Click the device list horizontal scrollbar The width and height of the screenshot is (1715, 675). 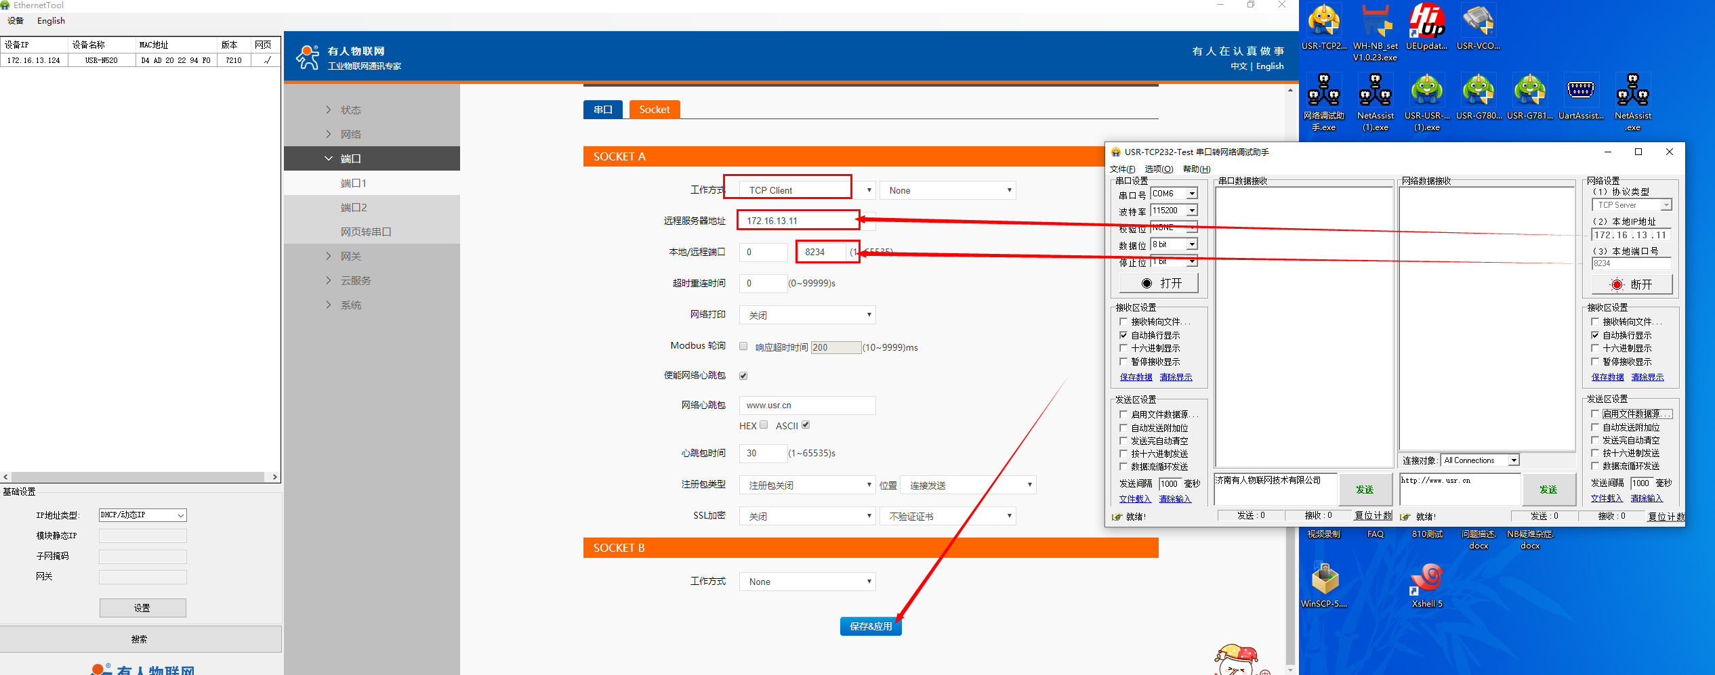pos(138,477)
